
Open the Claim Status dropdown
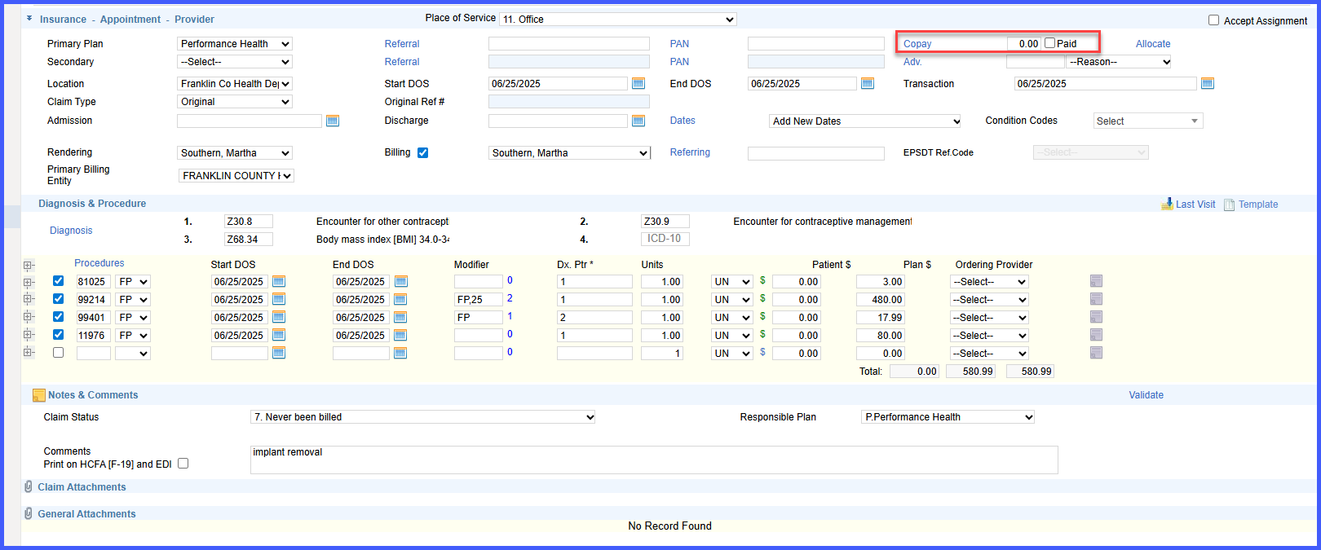coord(423,417)
